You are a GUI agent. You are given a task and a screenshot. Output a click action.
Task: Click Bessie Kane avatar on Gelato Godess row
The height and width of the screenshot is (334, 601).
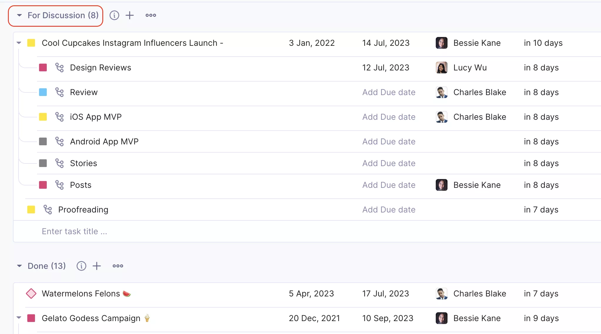(x=442, y=318)
